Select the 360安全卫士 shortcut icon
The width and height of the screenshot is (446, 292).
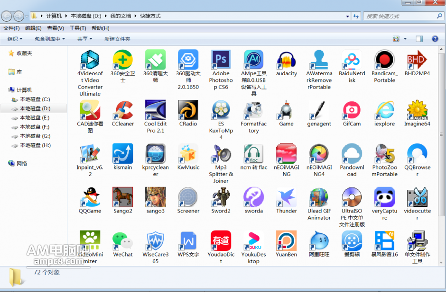(x=122, y=60)
